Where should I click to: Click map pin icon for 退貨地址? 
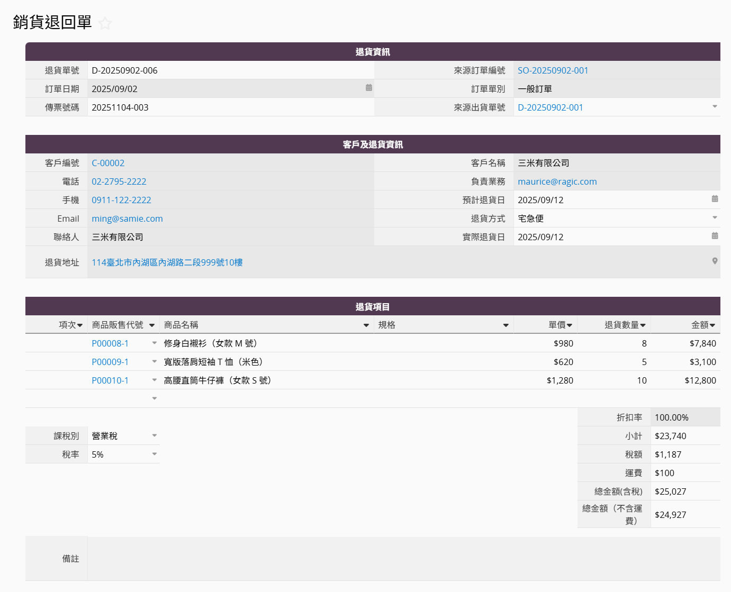pyautogui.click(x=715, y=261)
